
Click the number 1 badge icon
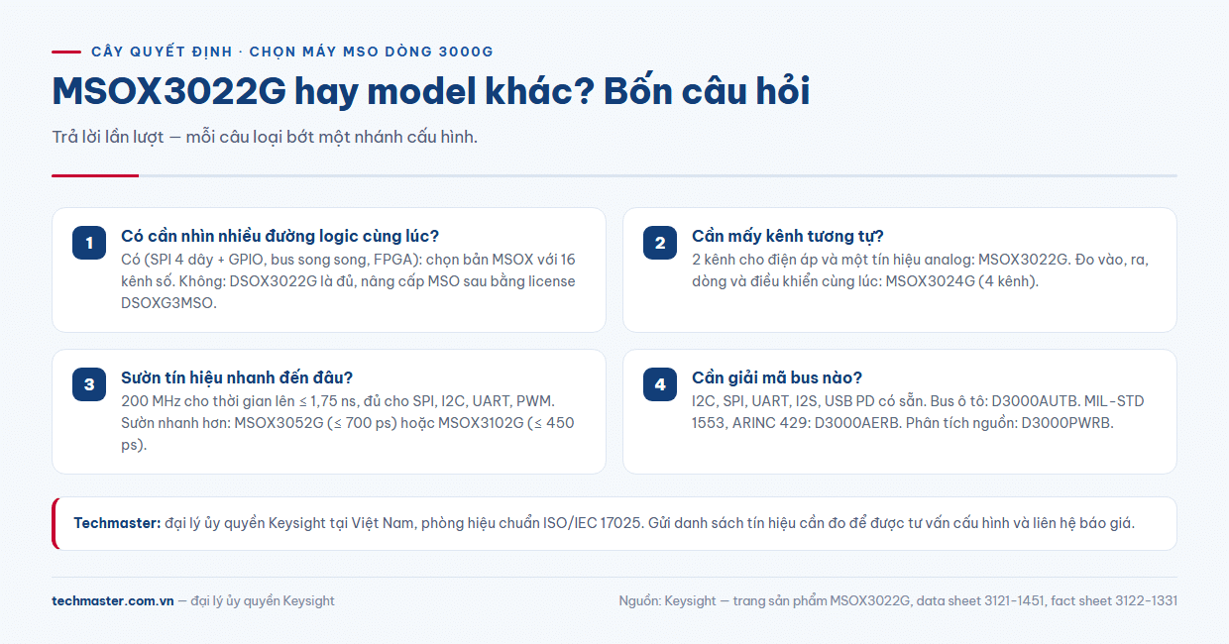point(89,243)
